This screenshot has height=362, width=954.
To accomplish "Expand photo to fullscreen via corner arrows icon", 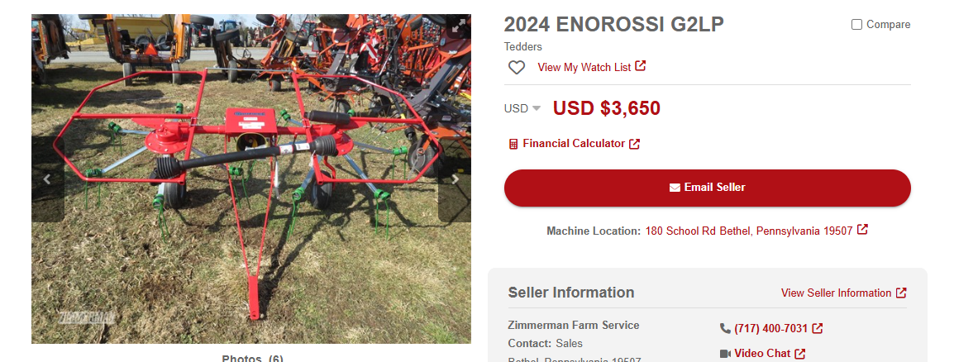I will 458,26.
